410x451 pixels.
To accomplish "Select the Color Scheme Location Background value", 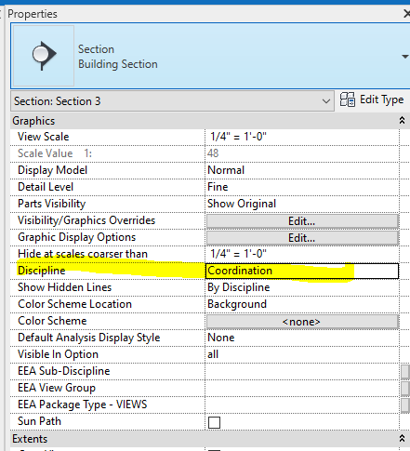I will [302, 304].
